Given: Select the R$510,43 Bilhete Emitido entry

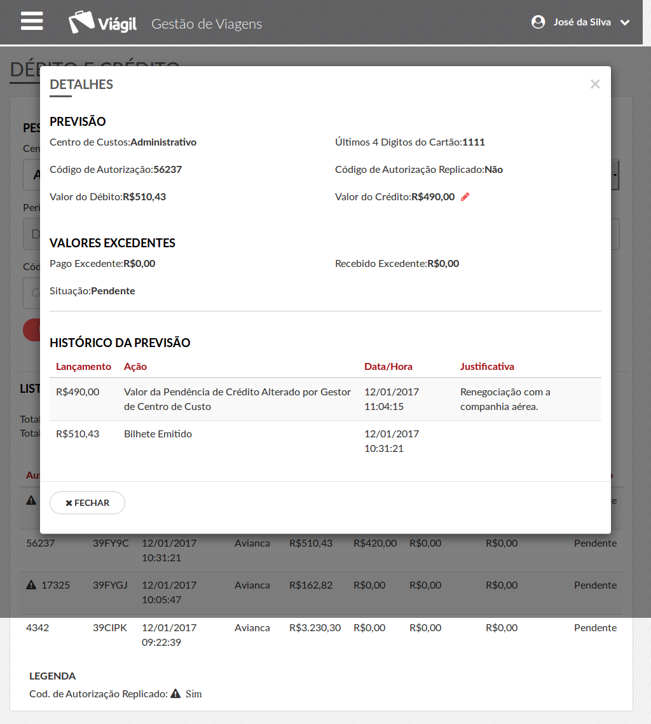Looking at the screenshot, I should tap(325, 441).
